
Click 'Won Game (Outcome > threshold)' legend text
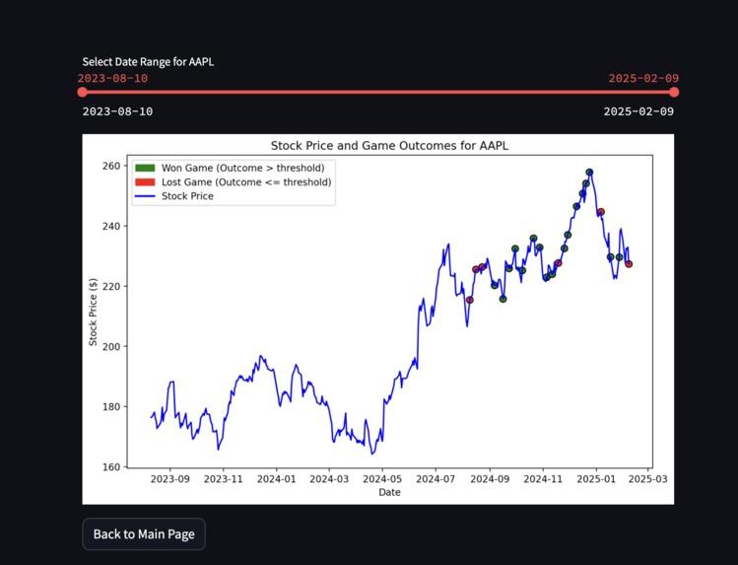(x=242, y=168)
